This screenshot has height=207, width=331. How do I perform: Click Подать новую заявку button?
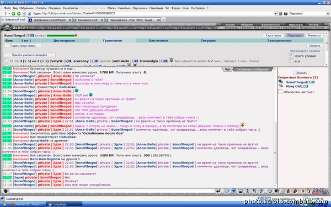coord(23,46)
